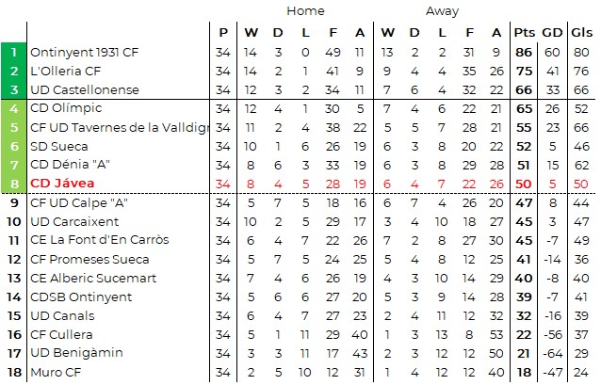
Task: Click the Home section header
Action: tap(304, 11)
